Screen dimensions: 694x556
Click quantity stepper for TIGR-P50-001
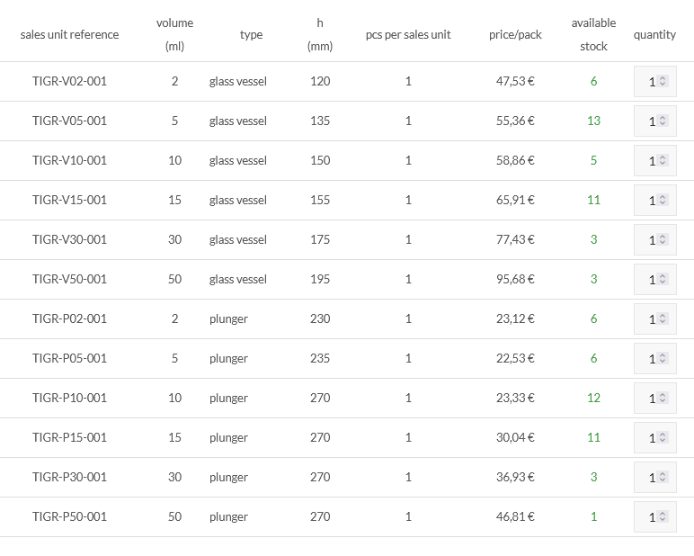point(663,517)
